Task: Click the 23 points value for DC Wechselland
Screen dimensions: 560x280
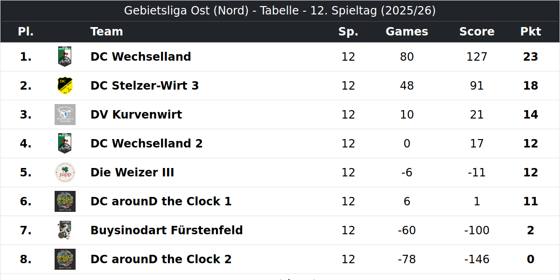Action: click(531, 56)
